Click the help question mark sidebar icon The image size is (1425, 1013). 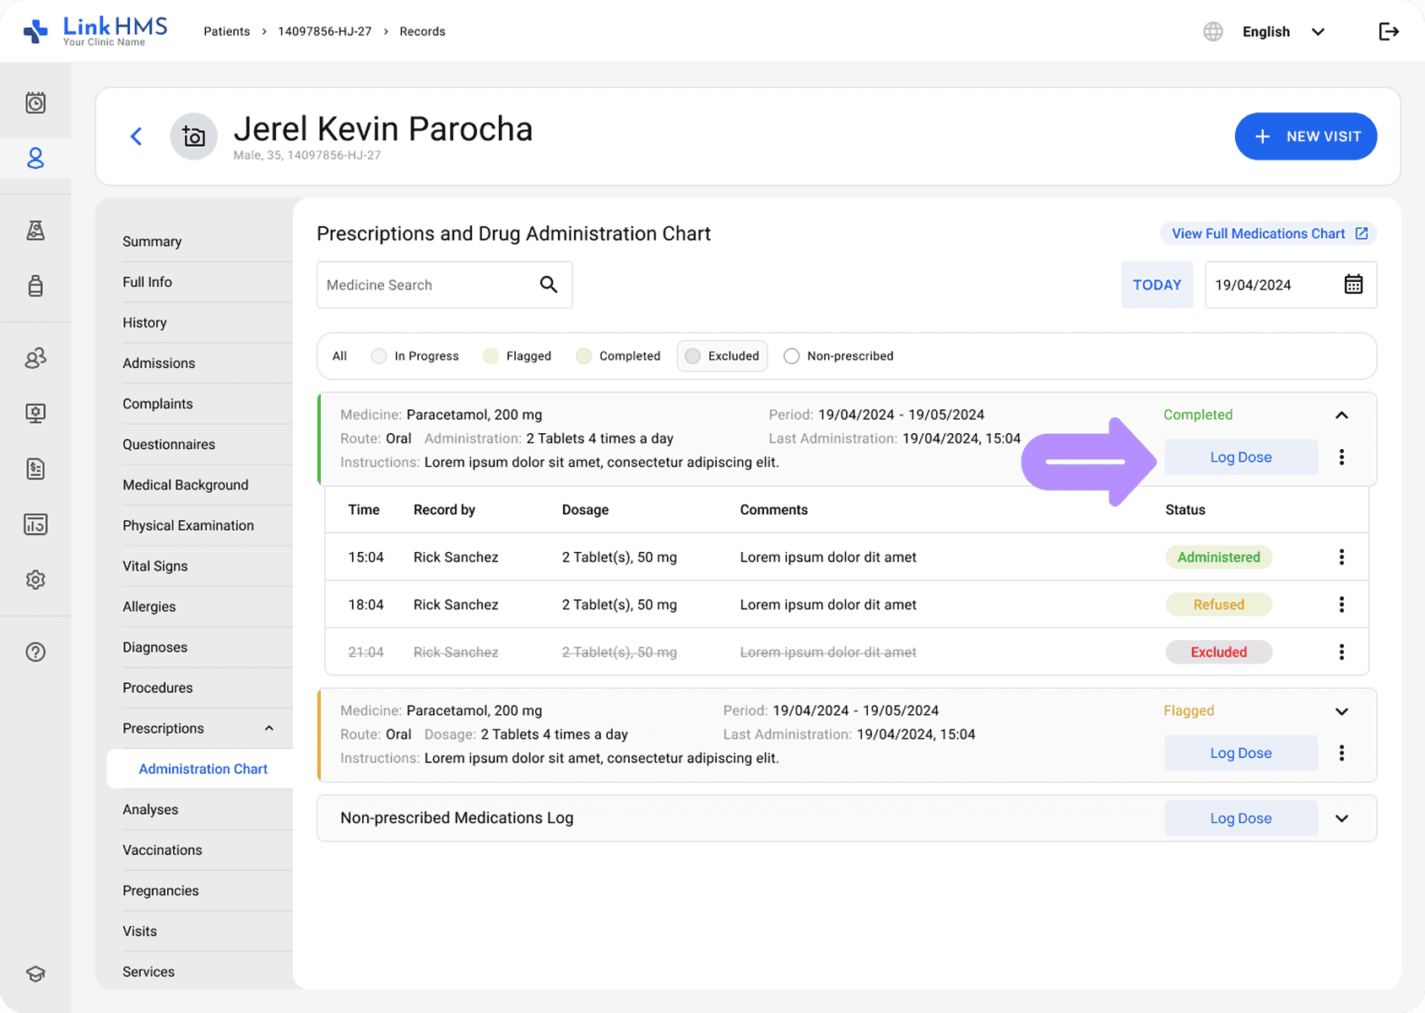pyautogui.click(x=35, y=652)
